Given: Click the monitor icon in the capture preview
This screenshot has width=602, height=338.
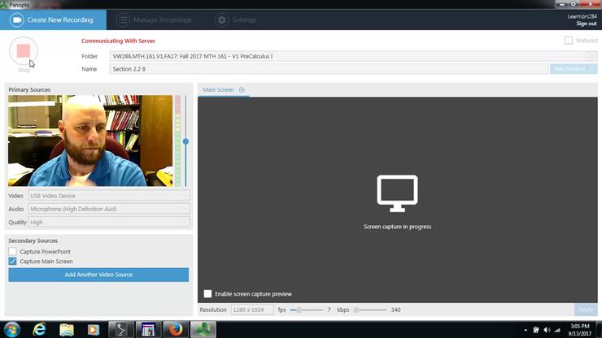Looking at the screenshot, I should (397, 193).
